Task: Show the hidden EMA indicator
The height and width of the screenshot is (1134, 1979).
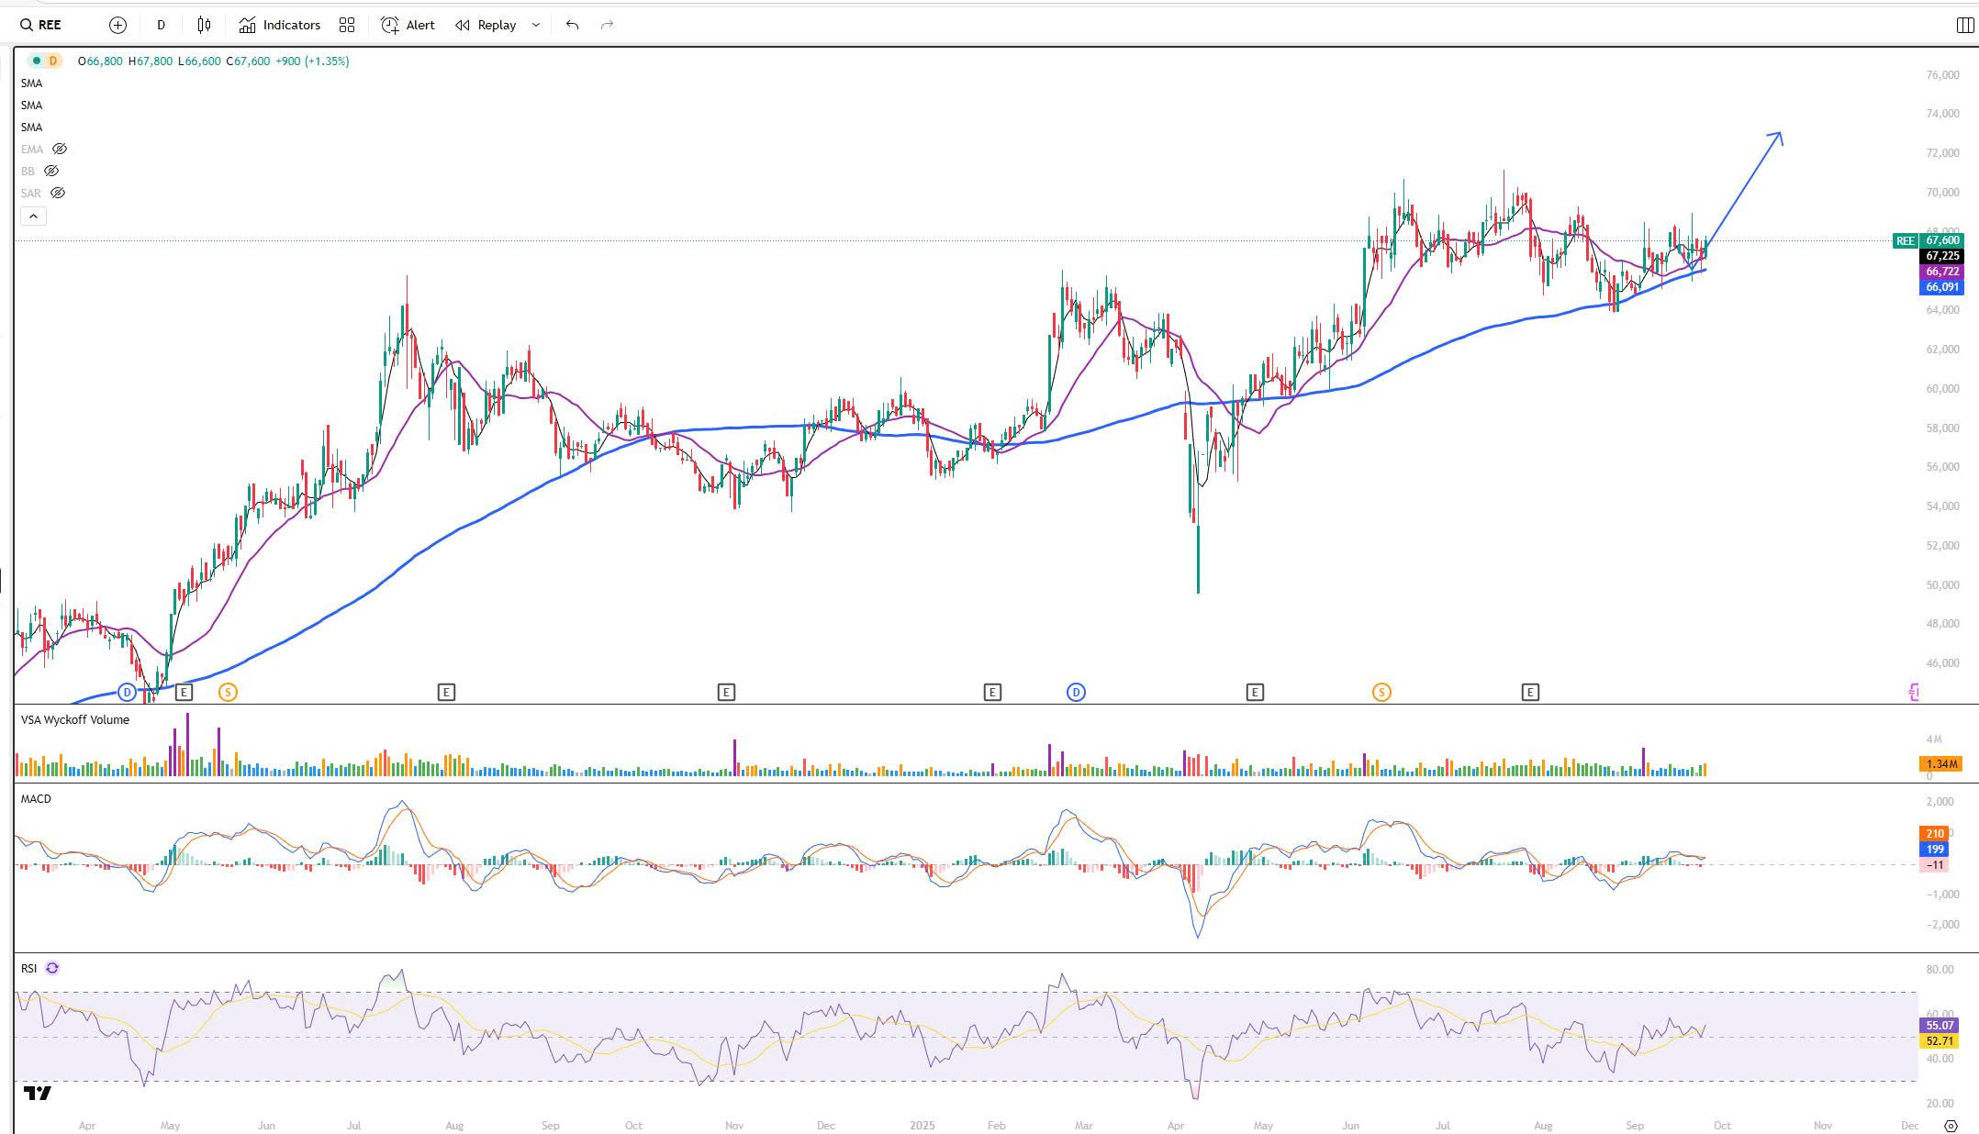Action: (60, 149)
